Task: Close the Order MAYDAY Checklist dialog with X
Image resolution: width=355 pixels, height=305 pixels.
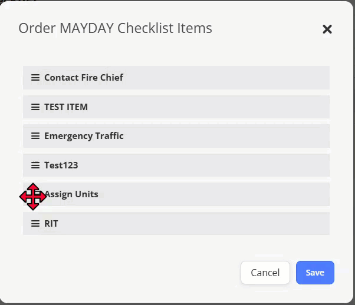Action: (327, 29)
